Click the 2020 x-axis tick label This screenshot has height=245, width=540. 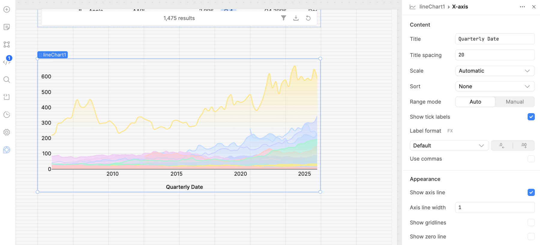[241, 174]
